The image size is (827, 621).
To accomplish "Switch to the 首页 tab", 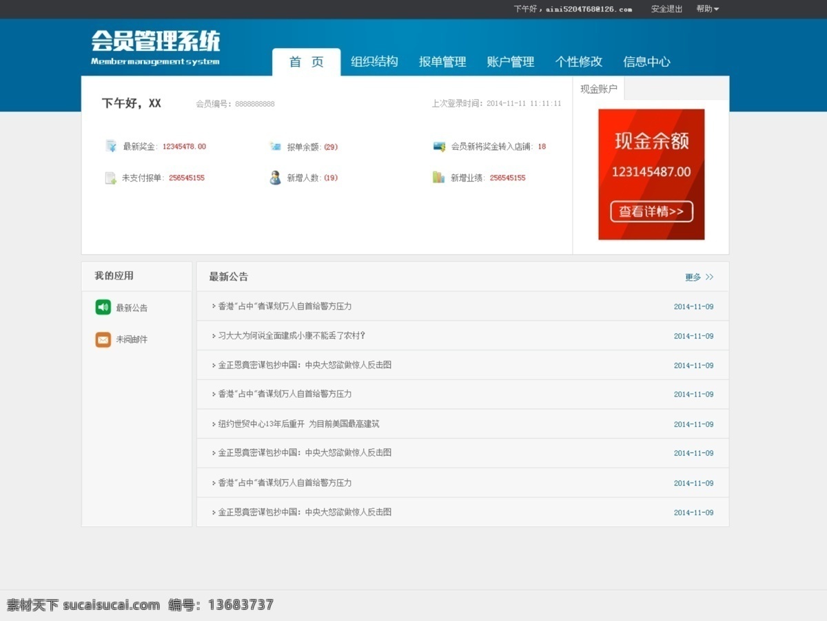I will (307, 62).
